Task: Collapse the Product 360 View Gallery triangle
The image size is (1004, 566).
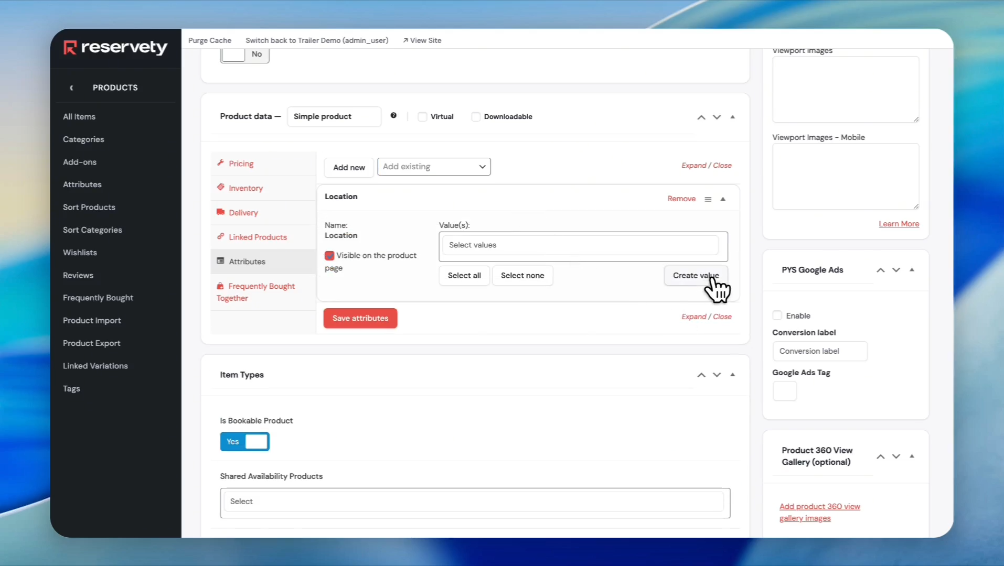Action: (x=912, y=456)
